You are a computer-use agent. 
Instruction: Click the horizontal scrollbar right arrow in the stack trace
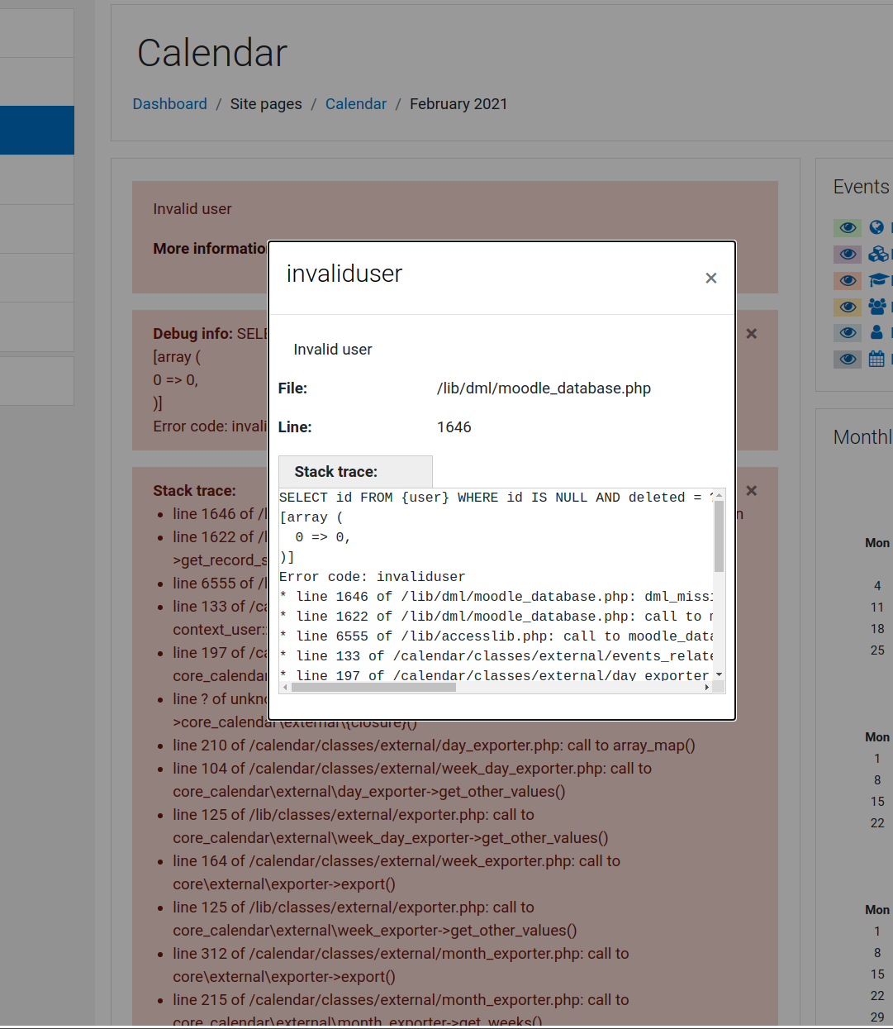(706, 687)
